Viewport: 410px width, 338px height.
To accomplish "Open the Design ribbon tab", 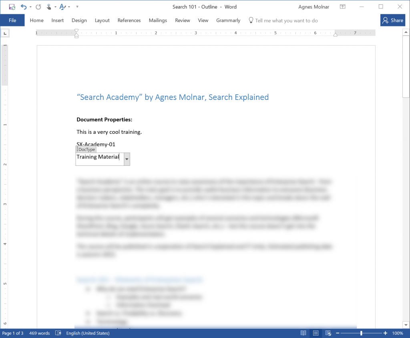I will [x=79, y=20].
